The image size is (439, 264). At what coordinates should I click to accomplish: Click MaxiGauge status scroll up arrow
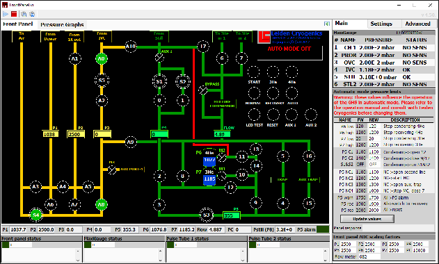click(160, 251)
